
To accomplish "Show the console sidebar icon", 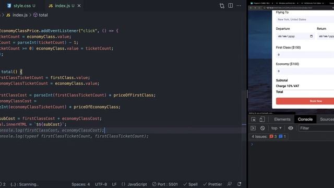I will (253, 128).
